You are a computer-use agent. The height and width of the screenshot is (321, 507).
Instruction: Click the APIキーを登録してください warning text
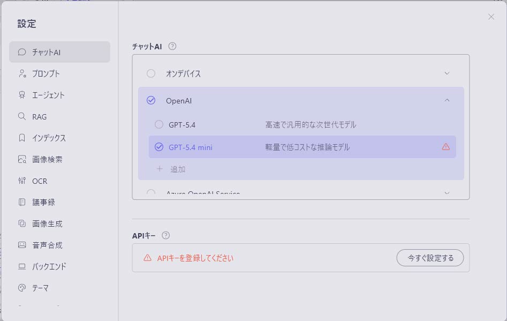tap(195, 258)
